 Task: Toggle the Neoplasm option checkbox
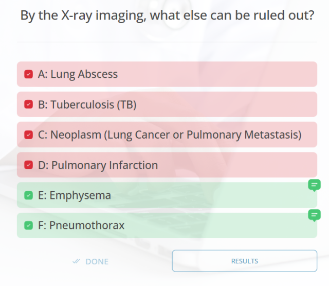(29, 135)
